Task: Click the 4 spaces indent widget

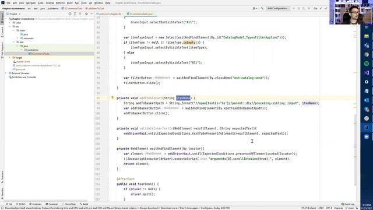Action: coord(339,208)
